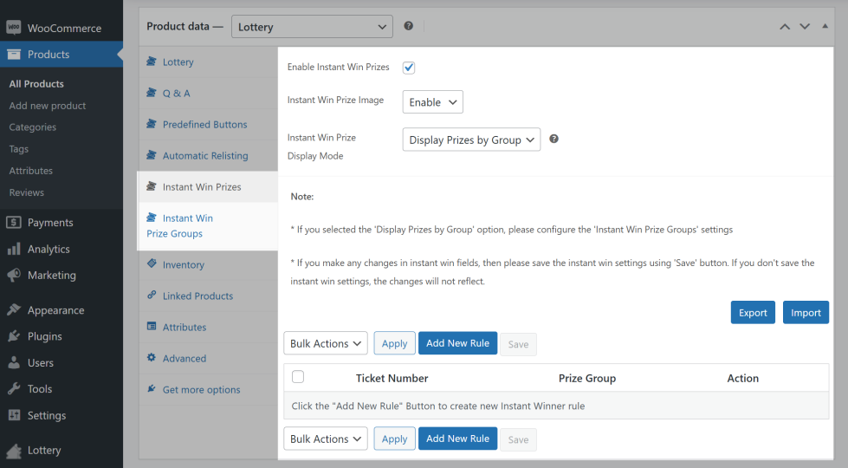848x468 pixels.
Task: Open the Instant Win Prize Groups tab
Action: [180, 226]
